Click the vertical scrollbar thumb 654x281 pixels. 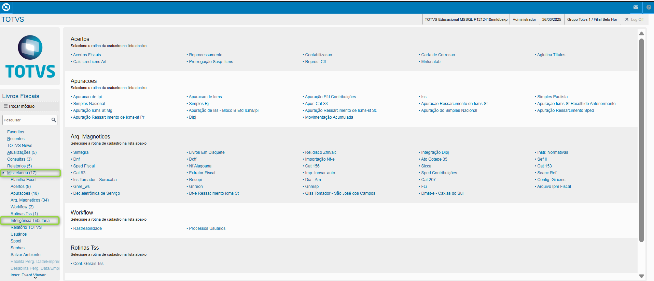(641, 140)
